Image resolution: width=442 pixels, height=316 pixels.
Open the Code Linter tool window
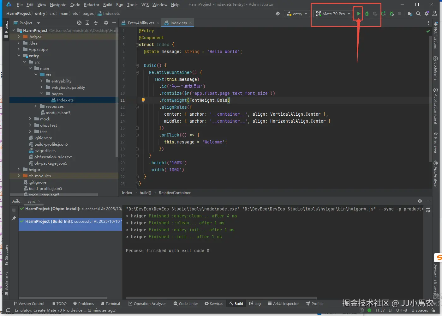click(186, 304)
